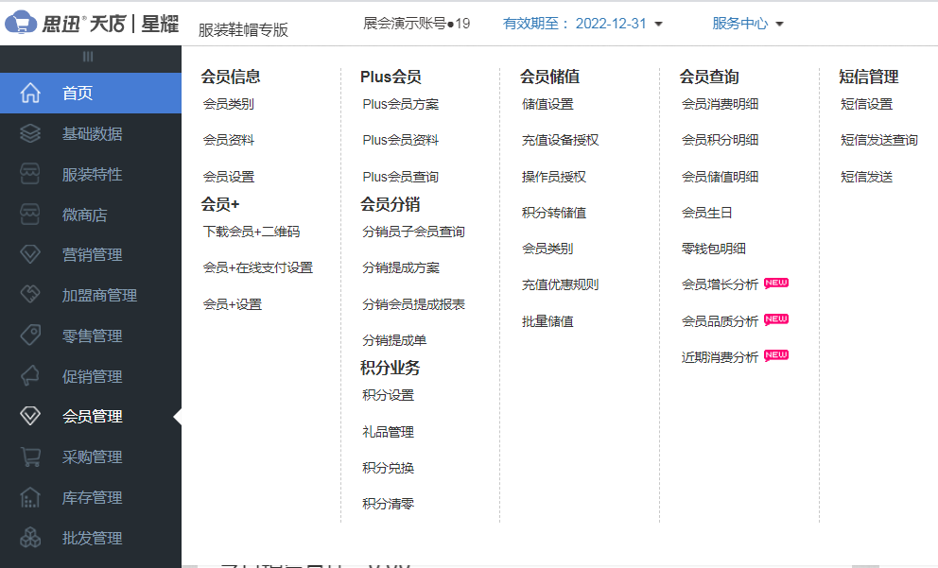Open the 首页 home icon in sidebar
The image size is (938, 568).
[x=28, y=93]
